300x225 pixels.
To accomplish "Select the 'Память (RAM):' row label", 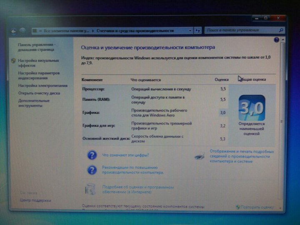I will 96,100.
